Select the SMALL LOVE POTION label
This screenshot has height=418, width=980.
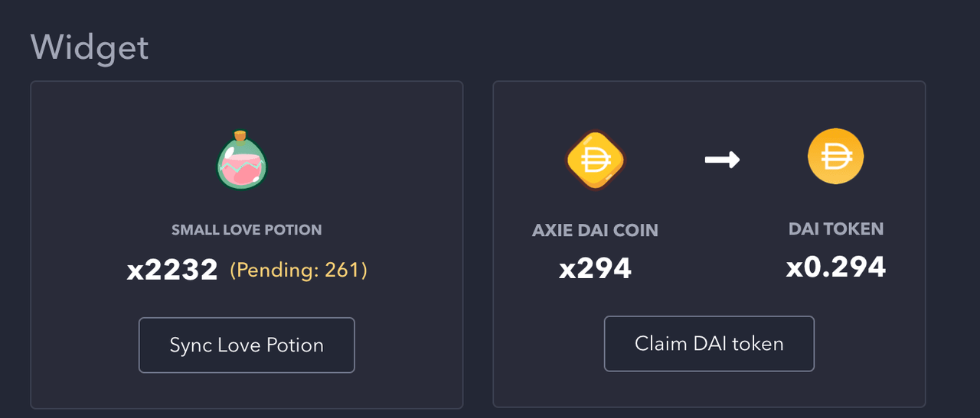(247, 230)
